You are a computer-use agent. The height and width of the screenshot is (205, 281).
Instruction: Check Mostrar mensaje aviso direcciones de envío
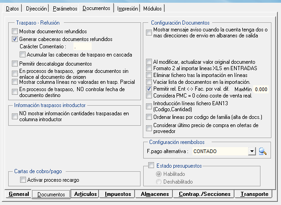(149, 33)
